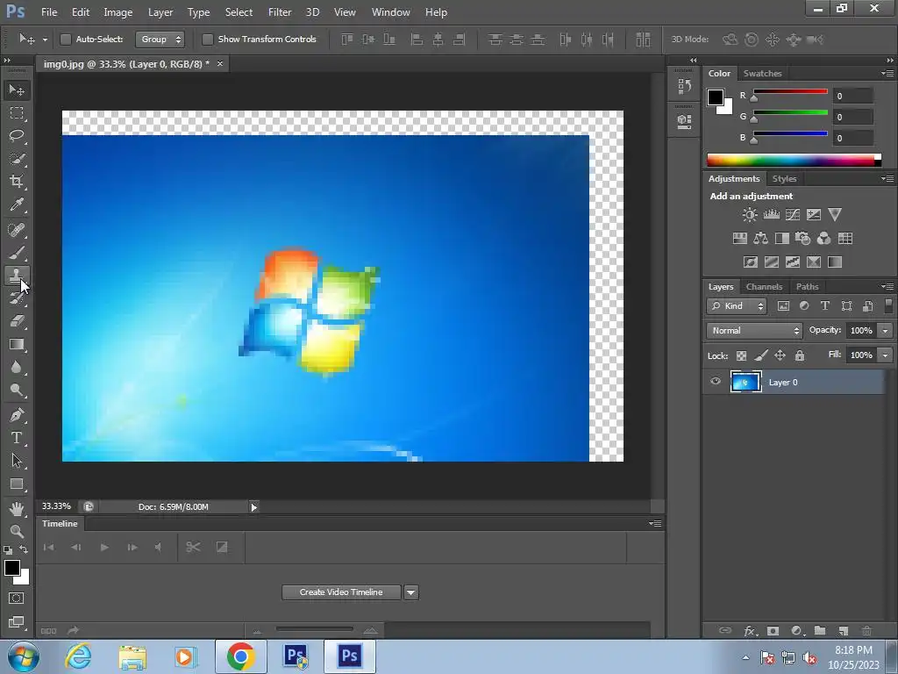Select the Quick Selection tool
The image size is (898, 674).
[17, 159]
